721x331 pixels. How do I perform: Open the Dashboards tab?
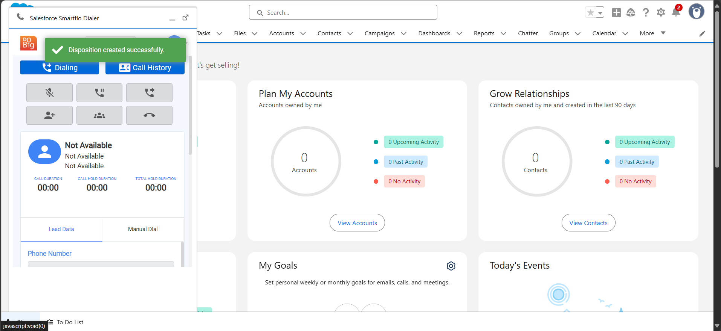[x=434, y=33]
